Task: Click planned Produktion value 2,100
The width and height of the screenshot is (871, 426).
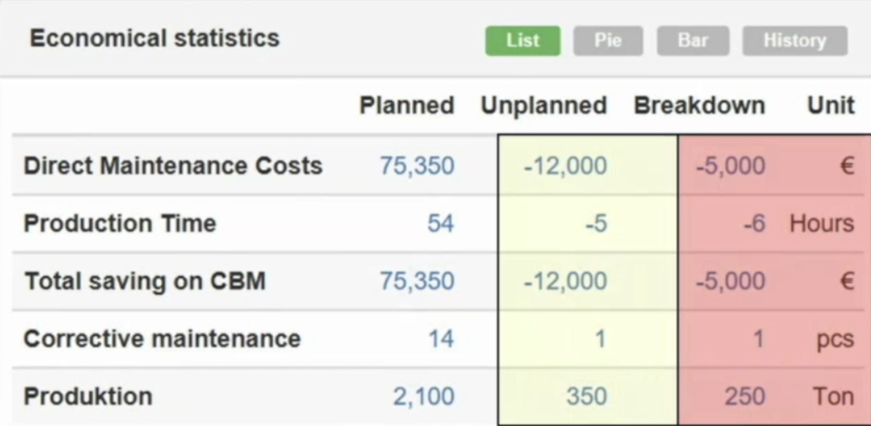Action: pyautogui.click(x=424, y=396)
